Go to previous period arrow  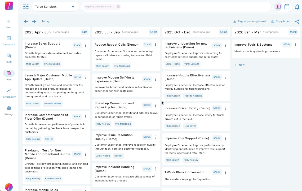tap(26, 21)
